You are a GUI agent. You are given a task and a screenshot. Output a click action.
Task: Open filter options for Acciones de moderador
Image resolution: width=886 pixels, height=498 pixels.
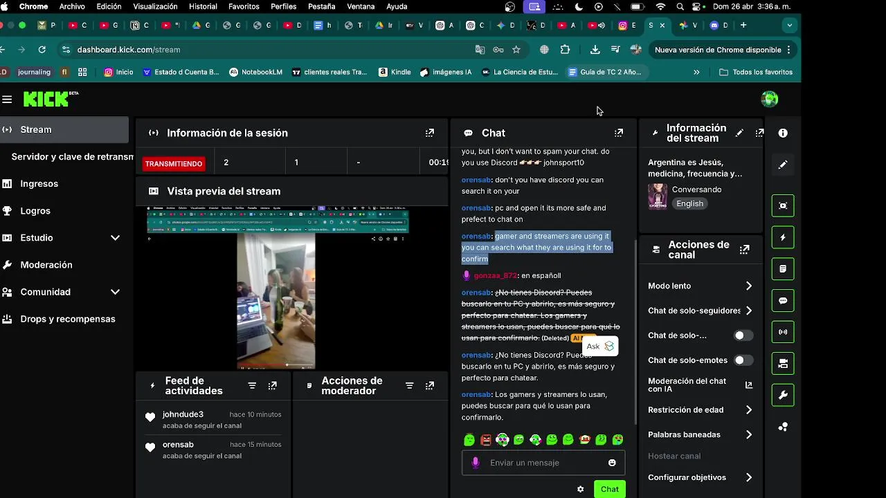409,386
